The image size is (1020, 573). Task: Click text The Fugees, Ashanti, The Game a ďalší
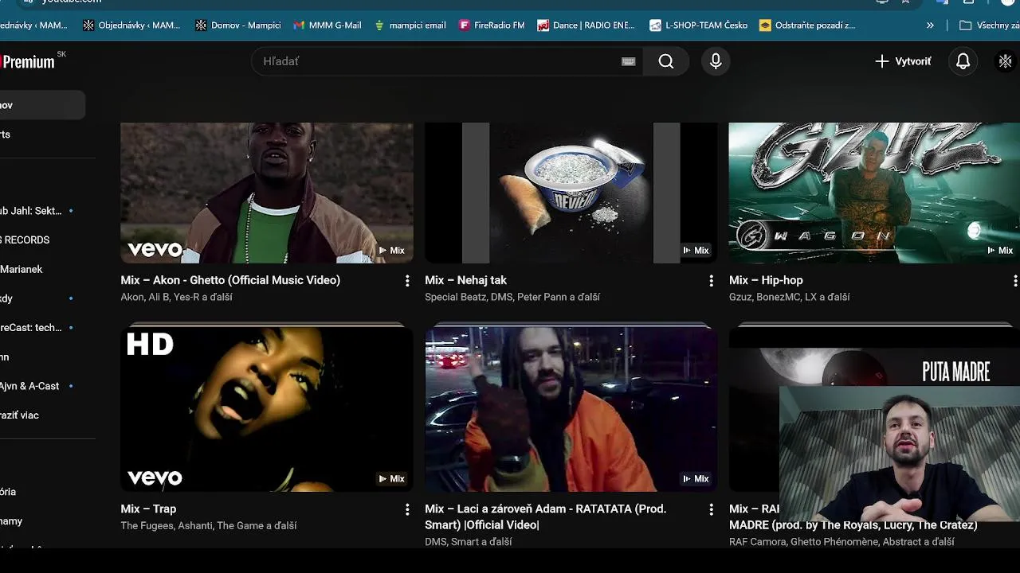pos(209,525)
